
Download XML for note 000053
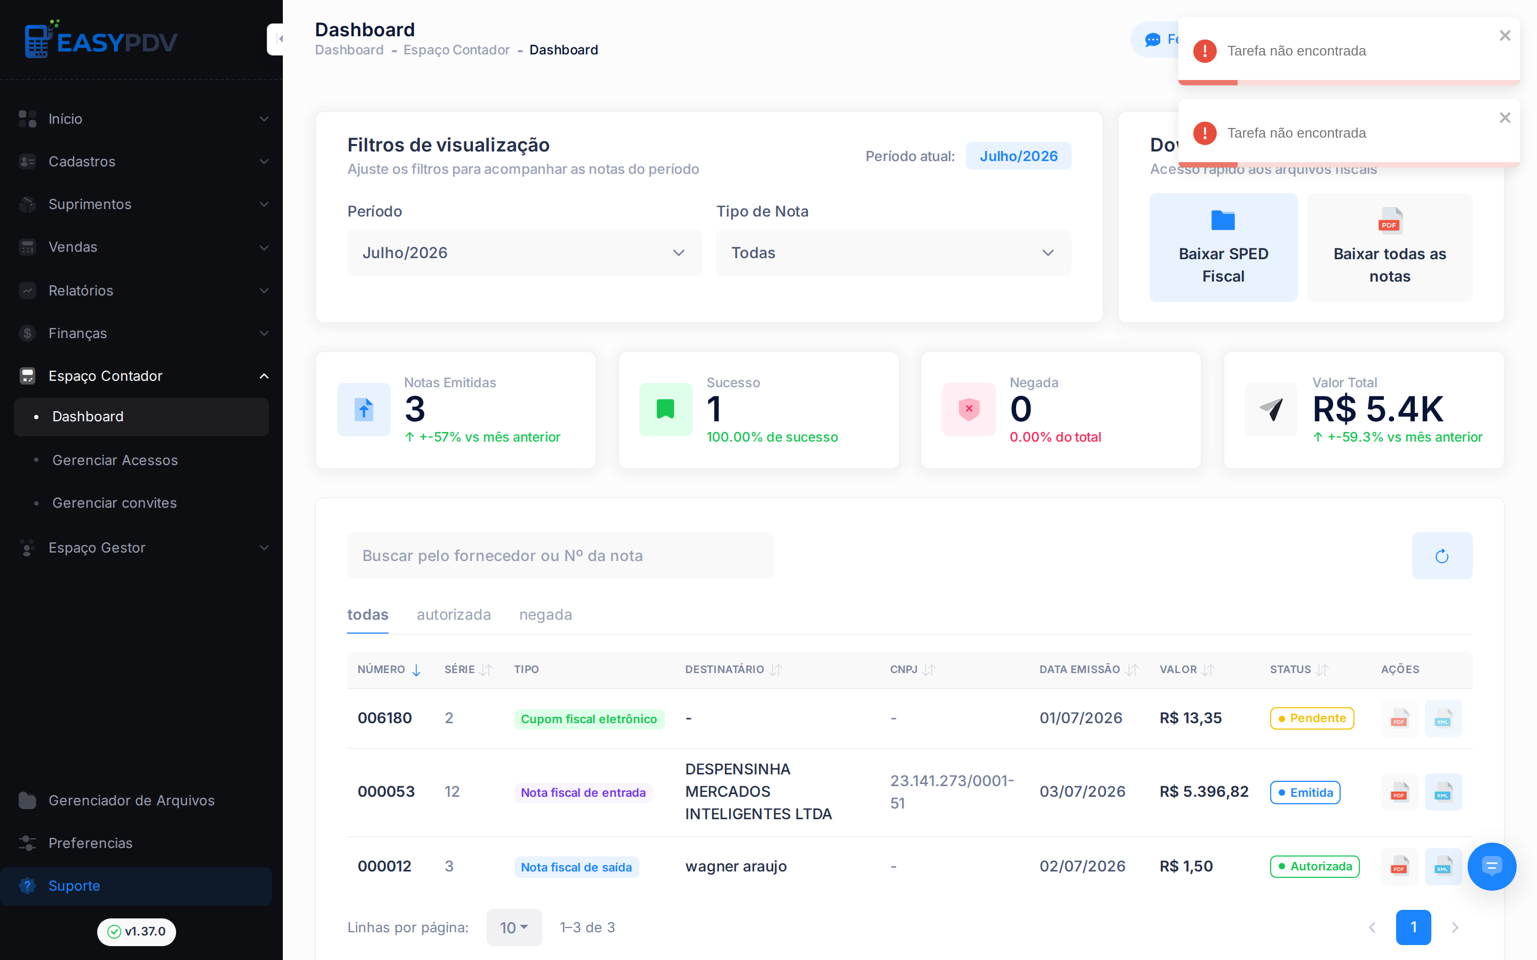click(1443, 792)
